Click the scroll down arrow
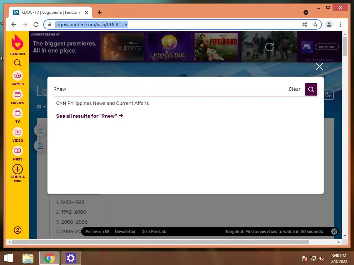Image resolution: width=354 pixels, height=265 pixels. click(x=345, y=236)
